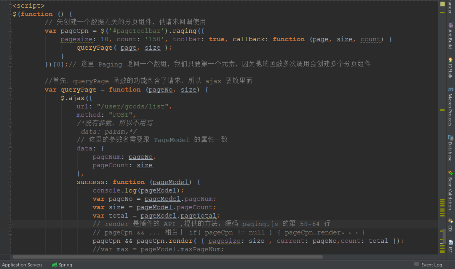
Task: Open the CDI tool window
Action: (x=451, y=225)
